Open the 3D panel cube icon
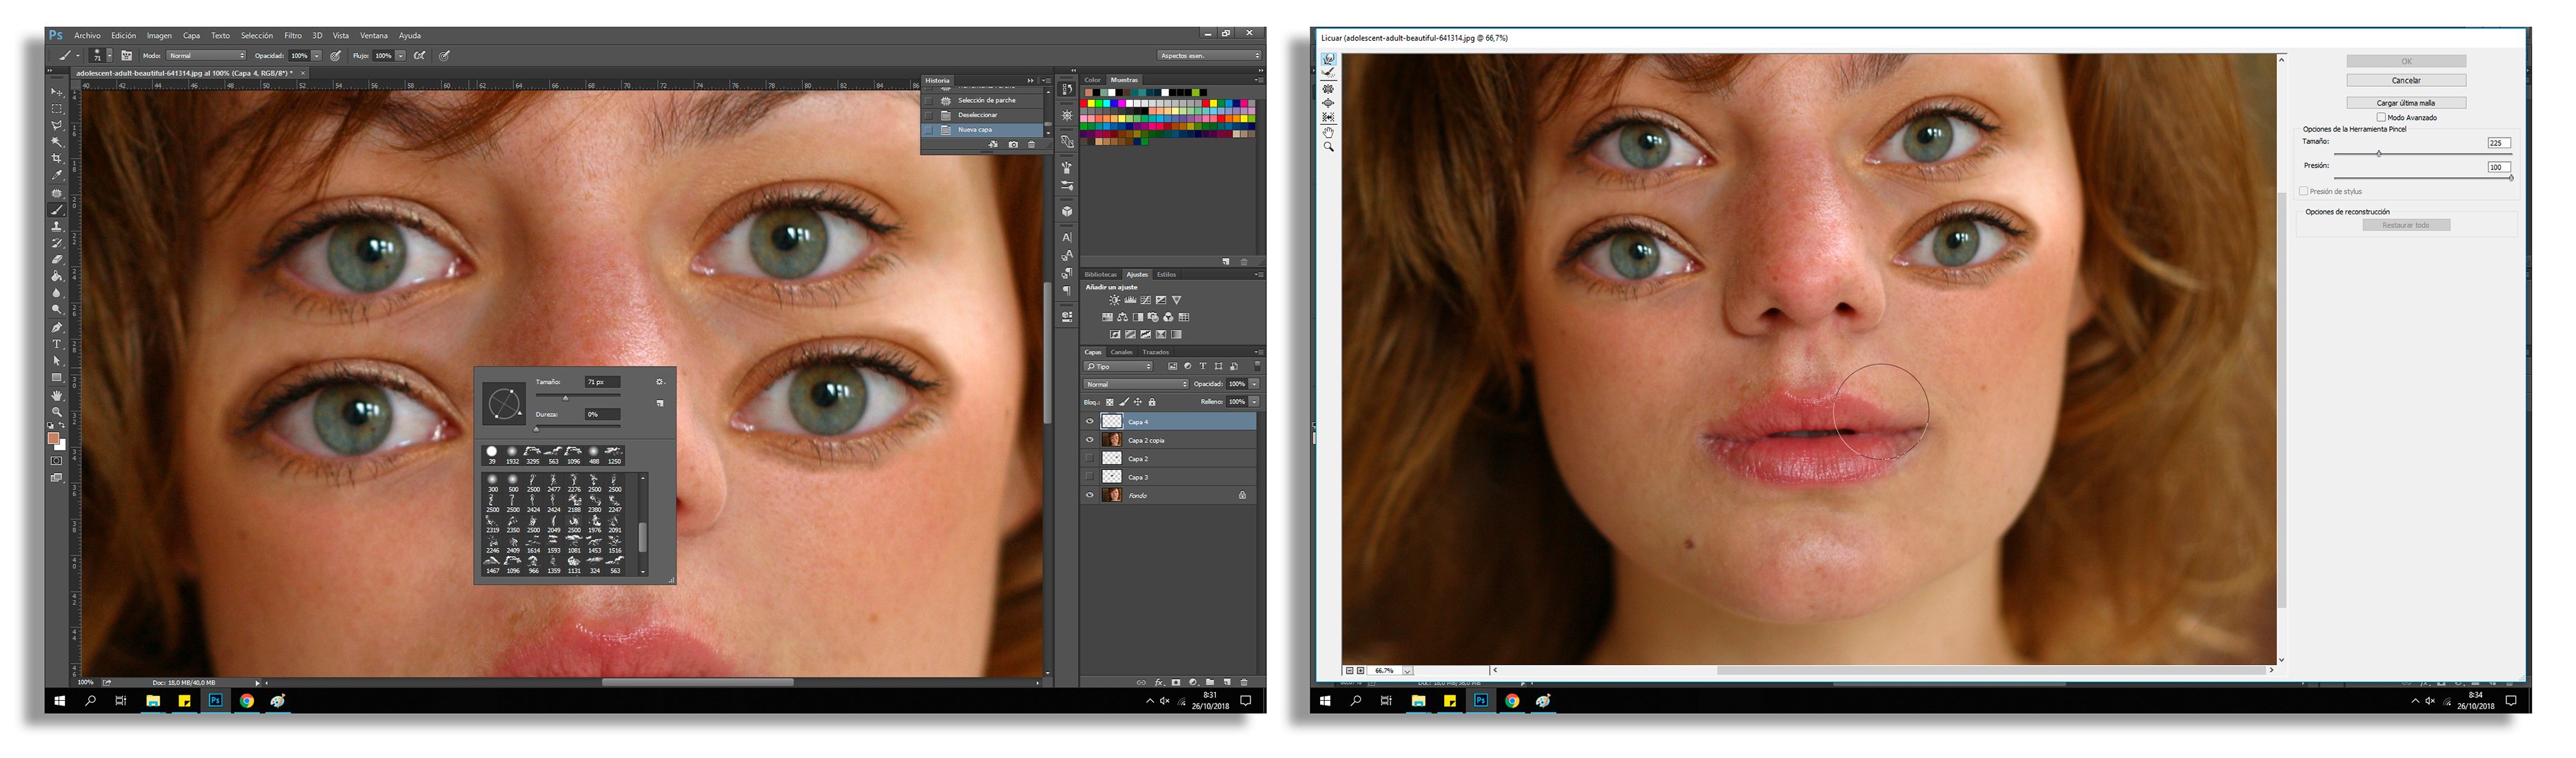 1067,212
